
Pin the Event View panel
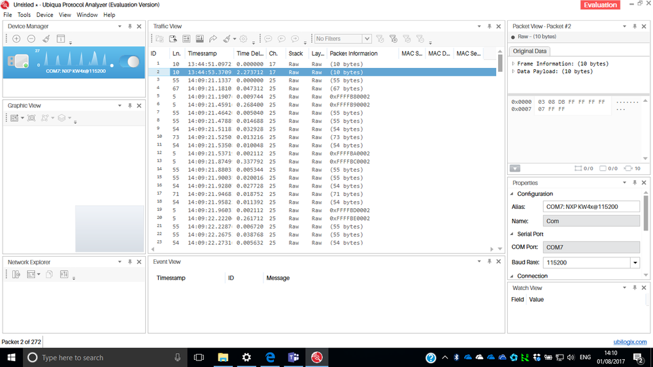[490, 261]
